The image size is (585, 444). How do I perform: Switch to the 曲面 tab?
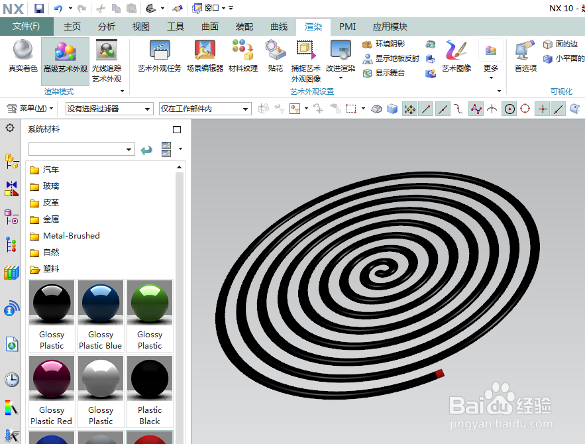pos(209,27)
